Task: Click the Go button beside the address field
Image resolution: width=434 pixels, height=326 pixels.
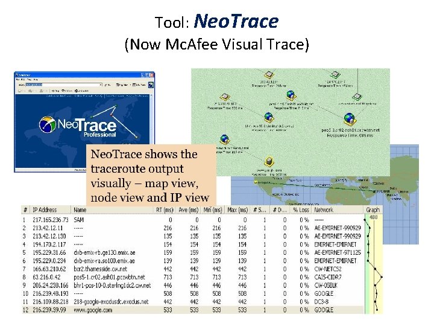Action: [x=108, y=85]
